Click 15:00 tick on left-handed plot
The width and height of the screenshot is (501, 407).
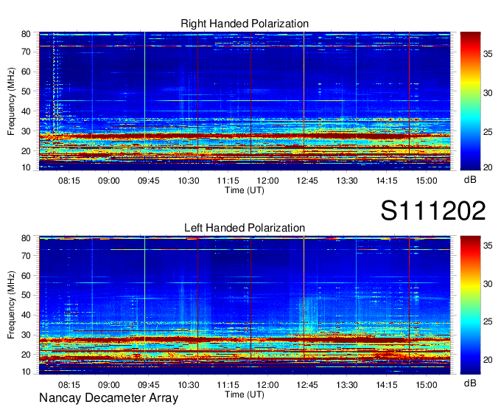(x=427, y=384)
